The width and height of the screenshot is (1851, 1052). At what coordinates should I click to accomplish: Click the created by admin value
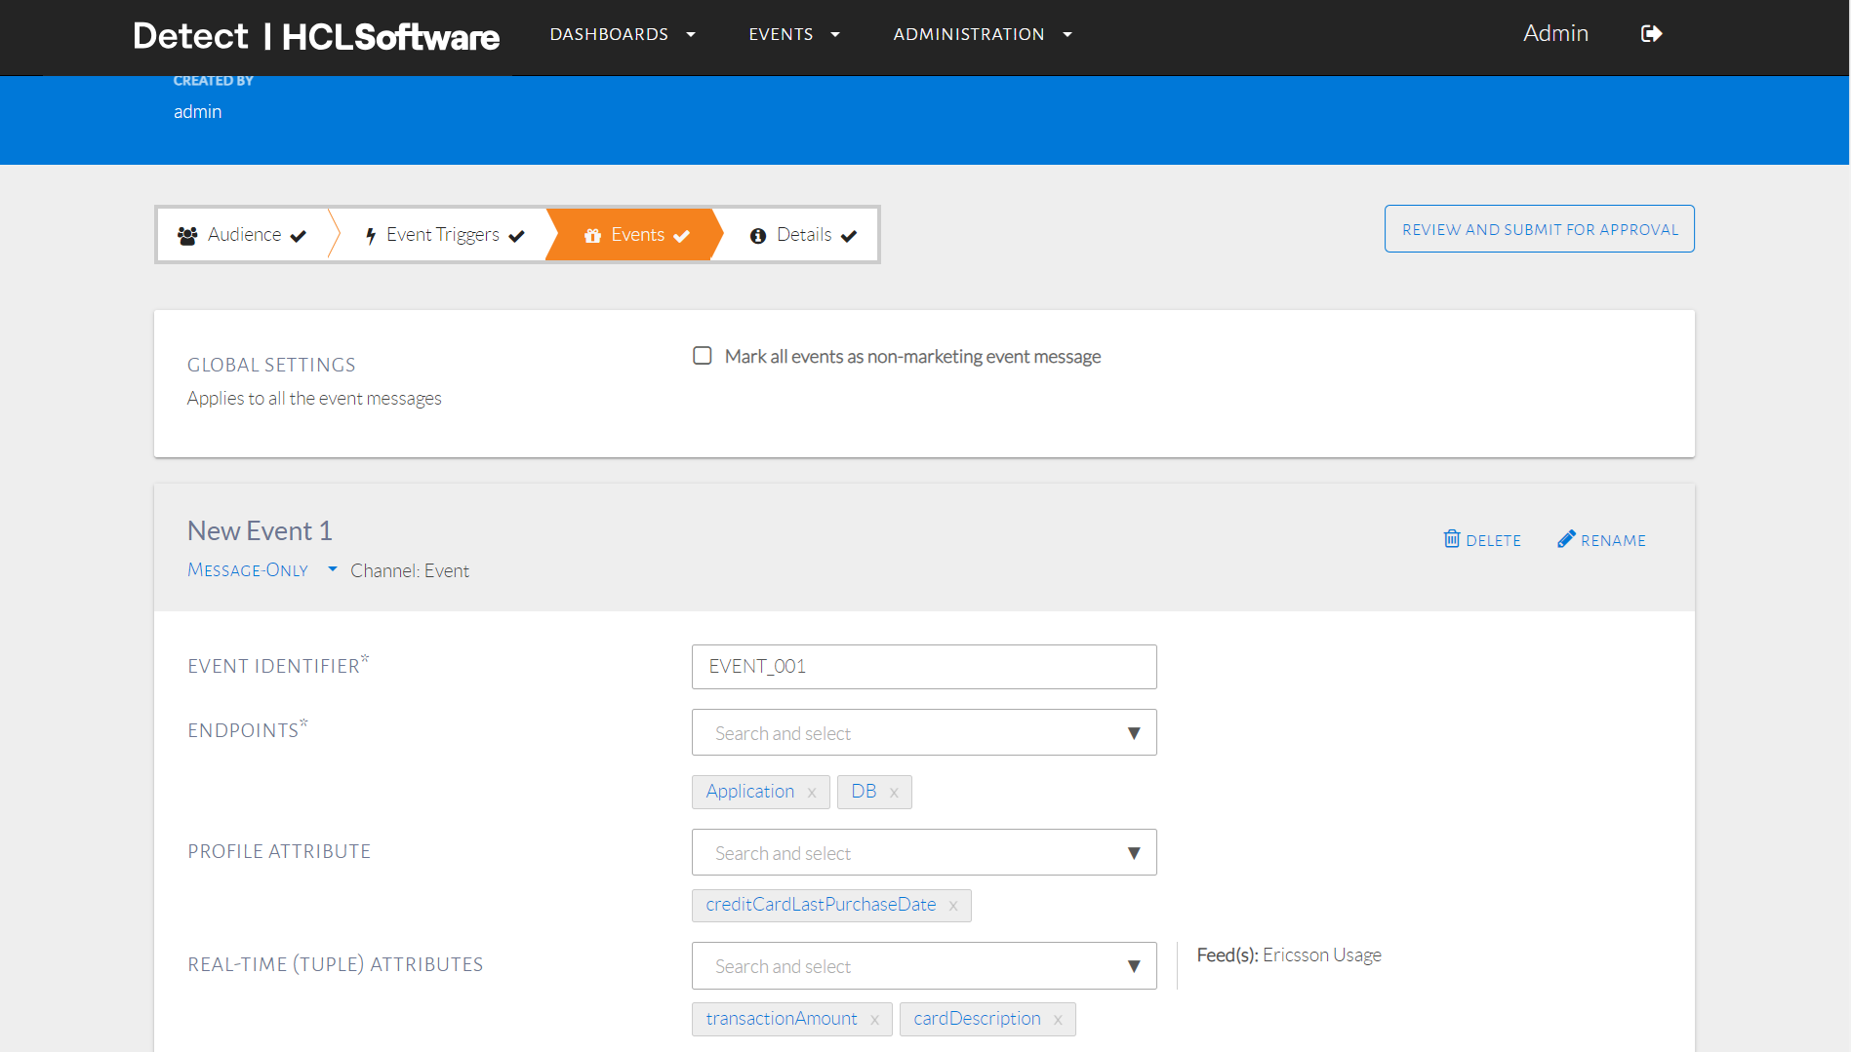coord(197,112)
